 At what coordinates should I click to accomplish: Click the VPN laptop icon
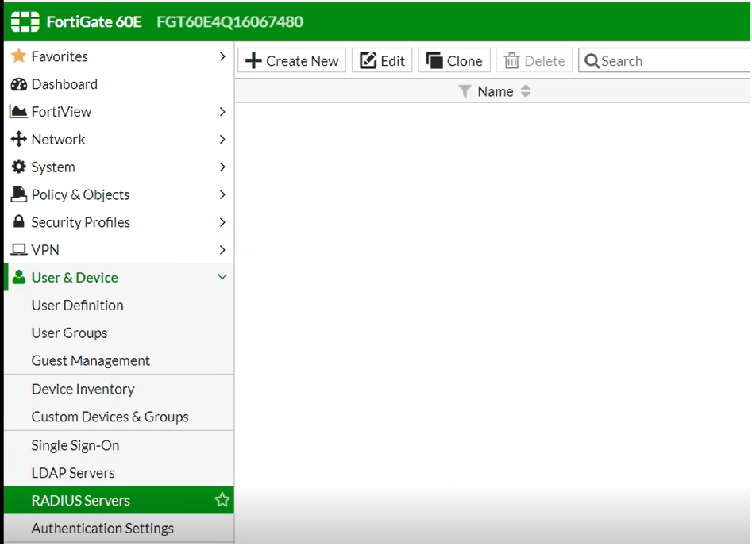18,250
